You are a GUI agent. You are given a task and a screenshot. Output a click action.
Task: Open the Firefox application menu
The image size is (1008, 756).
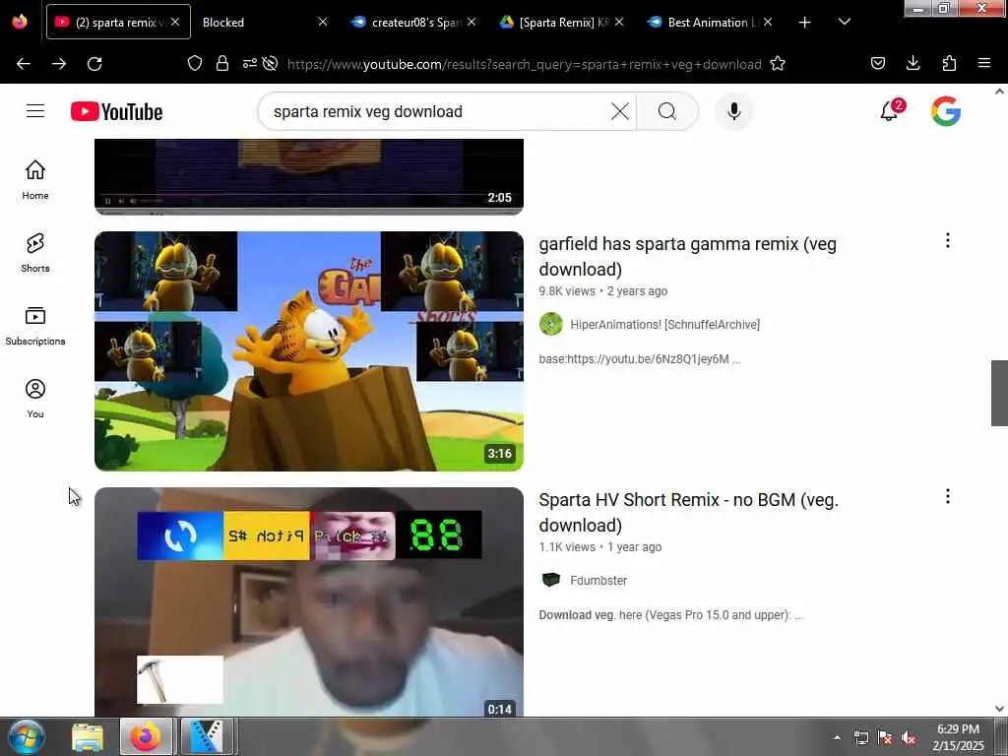click(x=984, y=63)
